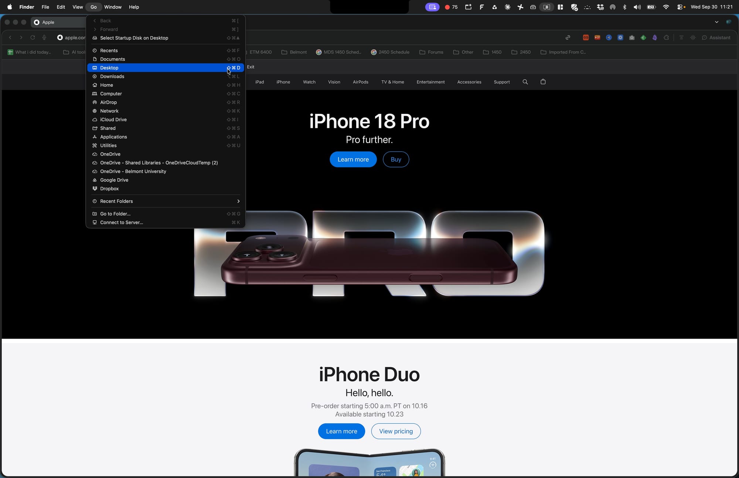Select Connect to Server… menu item
Viewport: 739px width, 478px height.
[x=166, y=223]
